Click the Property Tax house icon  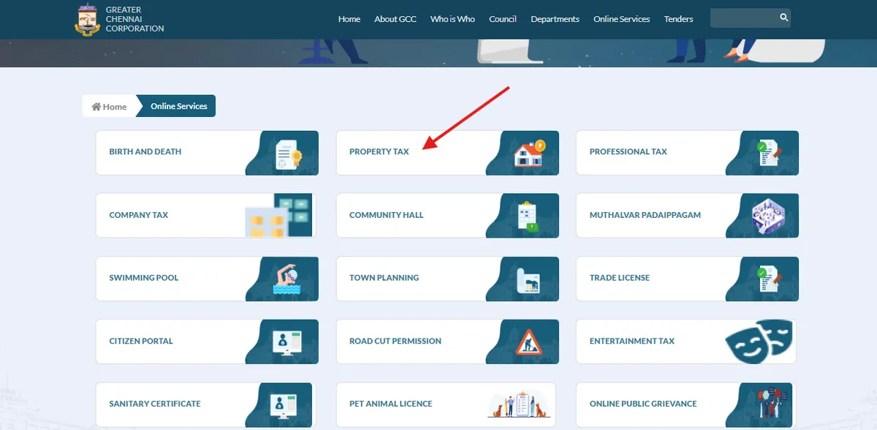[x=528, y=153]
